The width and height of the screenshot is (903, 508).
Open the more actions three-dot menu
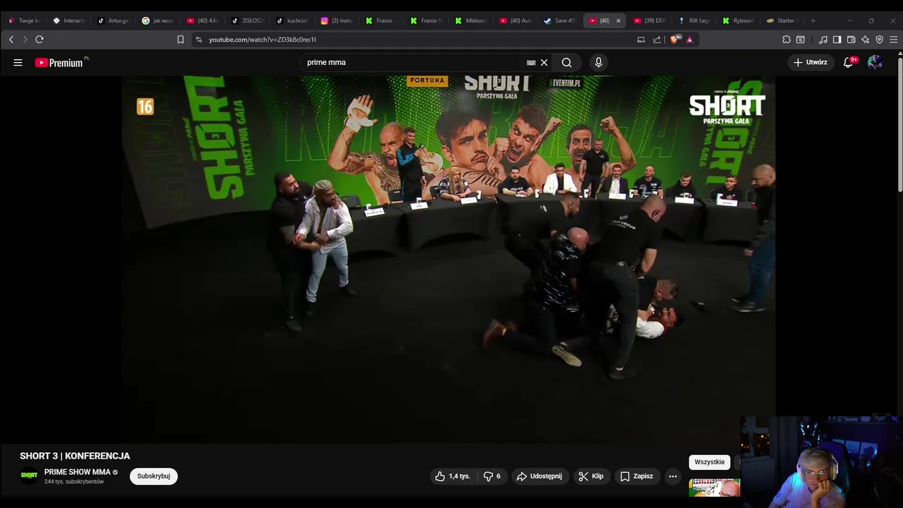tap(673, 476)
